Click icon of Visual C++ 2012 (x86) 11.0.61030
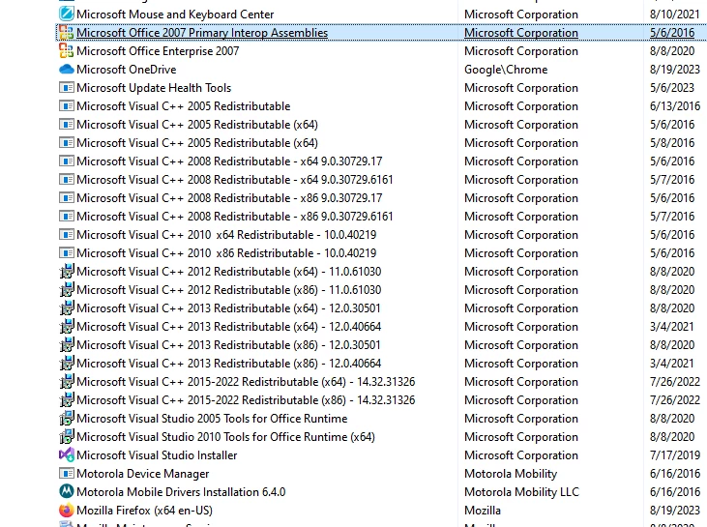The image size is (707, 527). click(x=67, y=290)
